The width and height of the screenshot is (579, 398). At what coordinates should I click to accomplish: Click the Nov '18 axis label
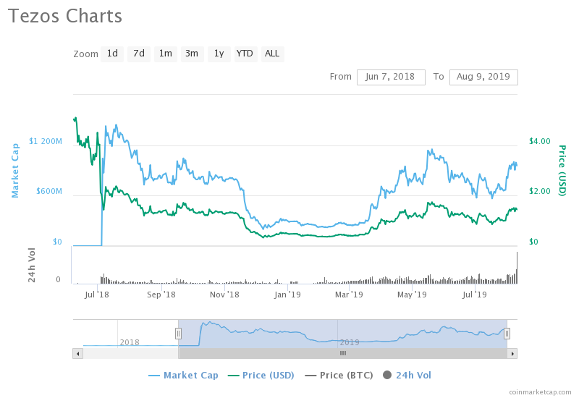[x=224, y=295]
